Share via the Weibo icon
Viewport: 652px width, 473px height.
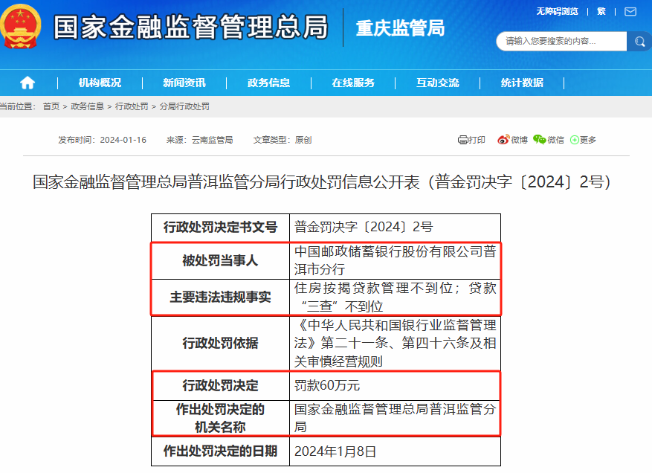click(503, 140)
